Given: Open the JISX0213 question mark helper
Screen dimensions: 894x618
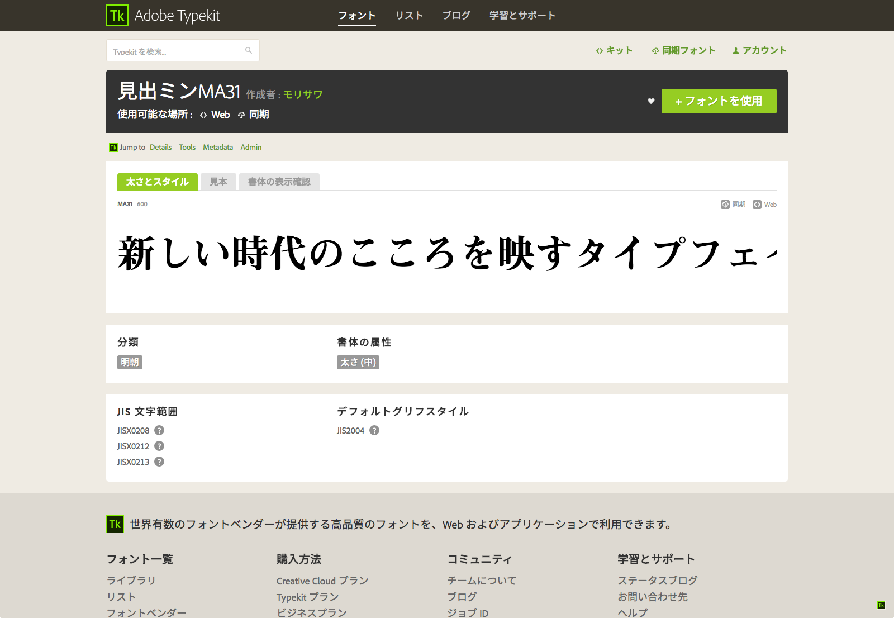Looking at the screenshot, I should [x=159, y=462].
